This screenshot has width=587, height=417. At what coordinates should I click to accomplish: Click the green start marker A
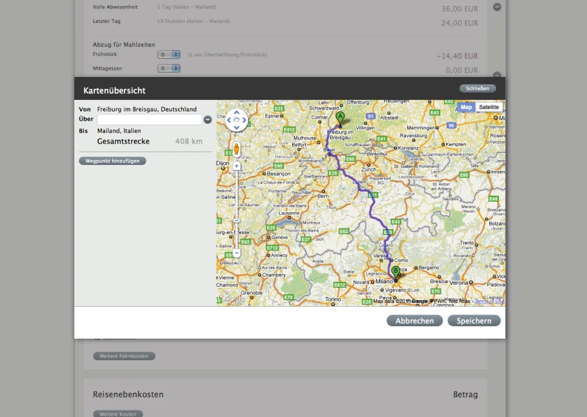click(339, 117)
